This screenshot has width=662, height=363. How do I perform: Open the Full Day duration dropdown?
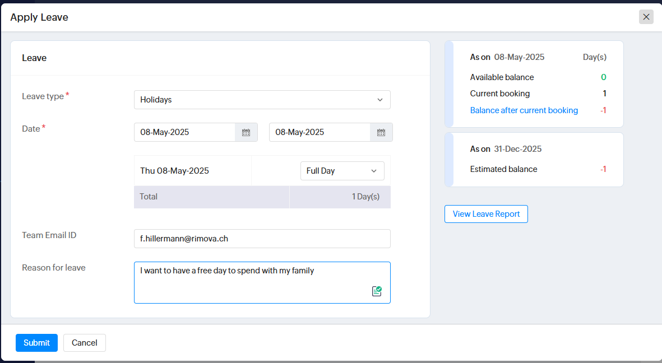342,171
